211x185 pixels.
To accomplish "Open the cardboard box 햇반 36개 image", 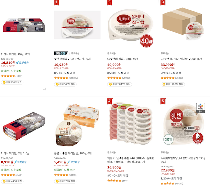I will point(183,24).
